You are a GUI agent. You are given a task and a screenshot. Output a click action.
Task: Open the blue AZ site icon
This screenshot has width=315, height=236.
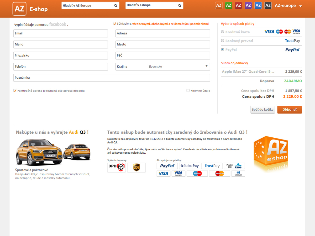tap(258, 6)
